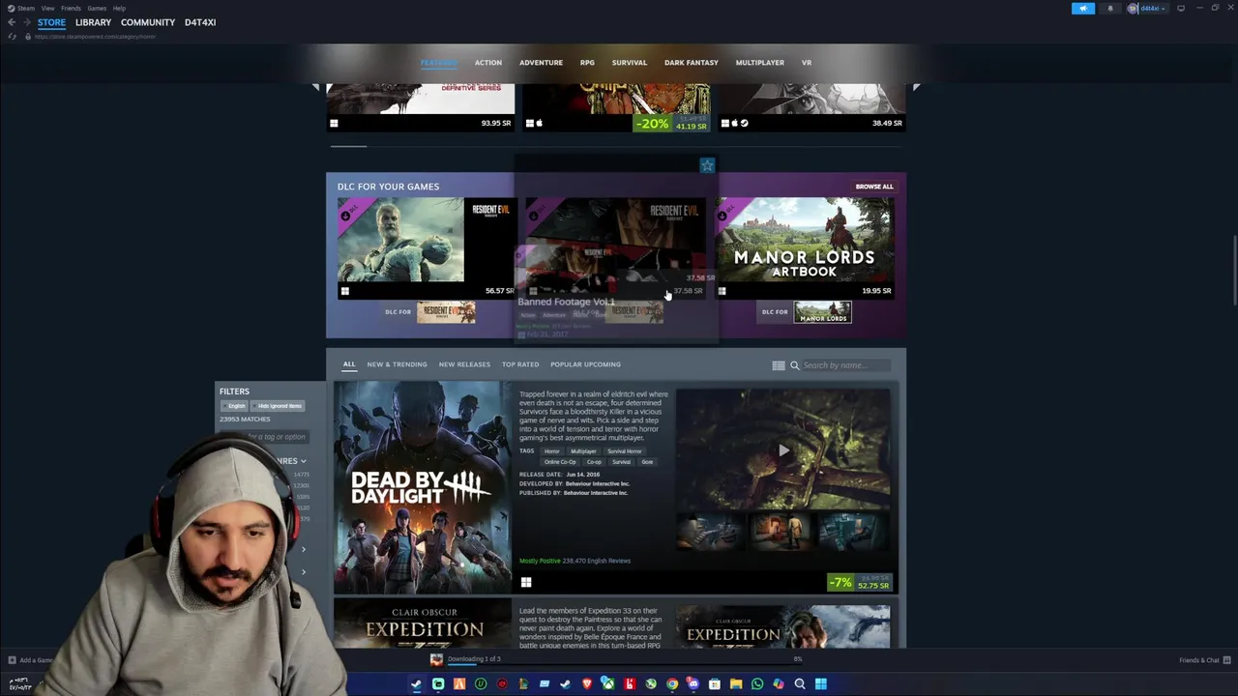The width and height of the screenshot is (1238, 696).
Task: Open the Brave browser taskbar icon
Action: click(587, 684)
